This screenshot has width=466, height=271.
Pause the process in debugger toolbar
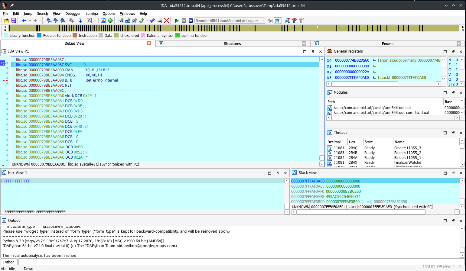[184, 21]
